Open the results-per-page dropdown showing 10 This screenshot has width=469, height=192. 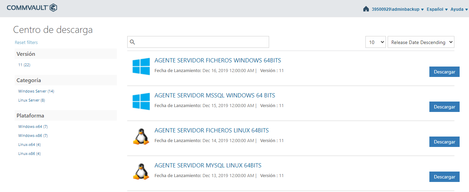point(375,42)
